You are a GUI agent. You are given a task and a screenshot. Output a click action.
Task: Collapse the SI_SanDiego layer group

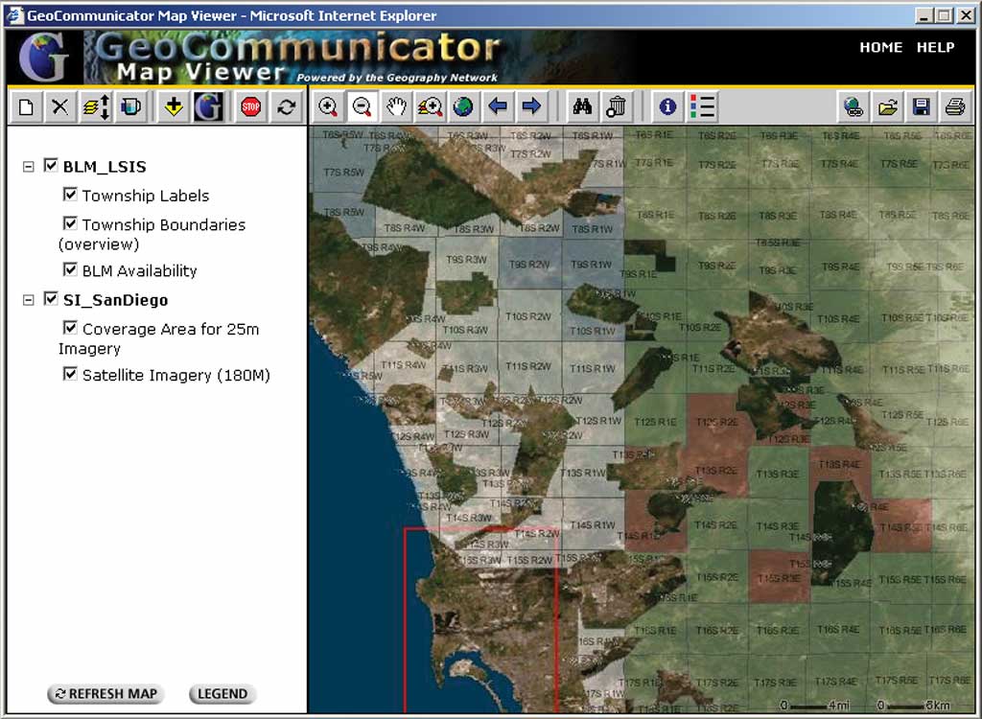point(28,300)
